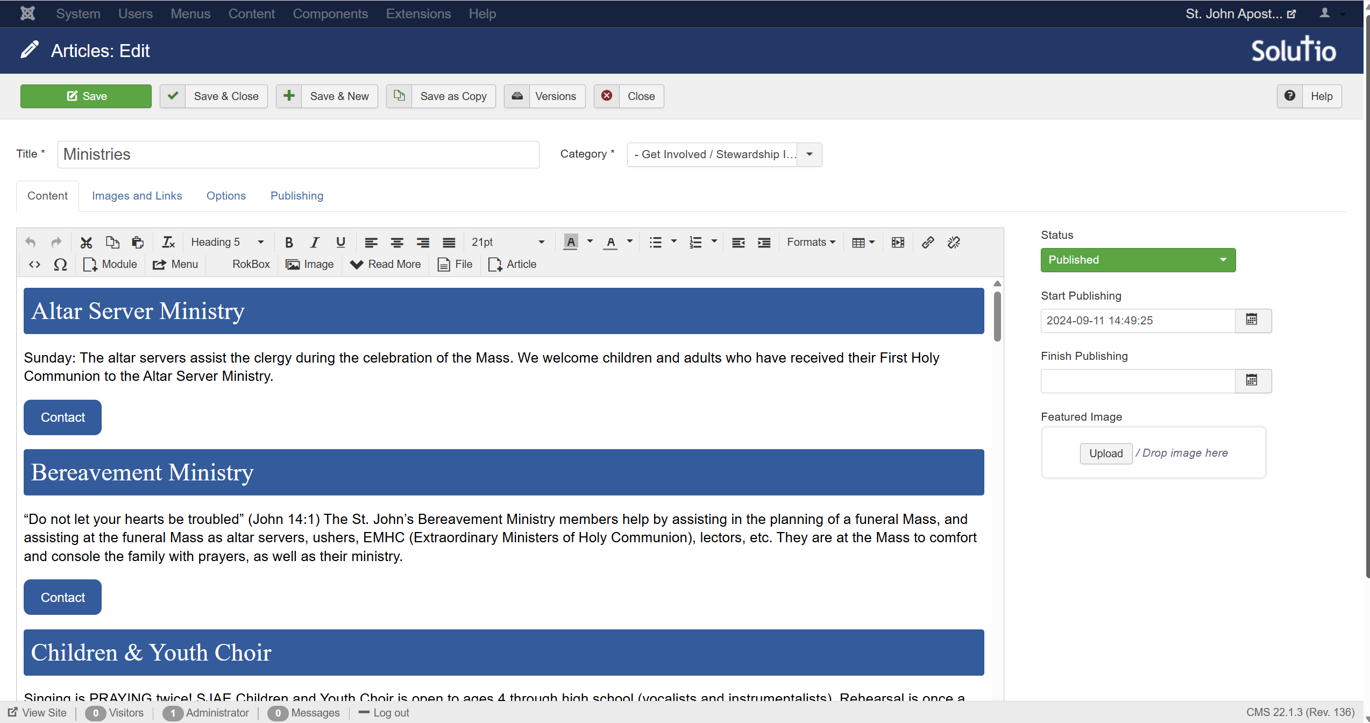1370x723 pixels.
Task: Open the text color picker arrow
Action: pos(630,242)
